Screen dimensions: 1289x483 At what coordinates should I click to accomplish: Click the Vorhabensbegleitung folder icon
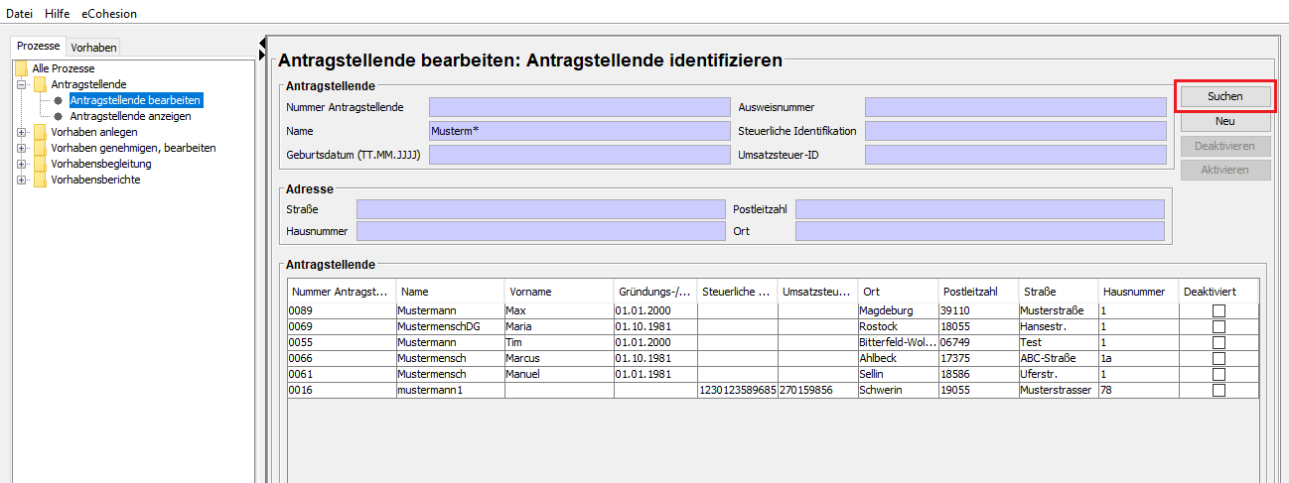point(40,164)
